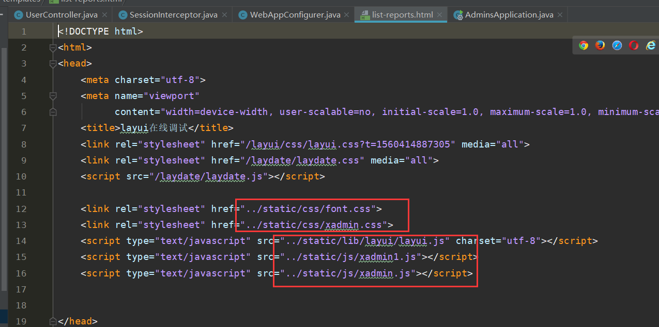The width and height of the screenshot is (659, 327).
Task: Click line number 18 in the gutter
Action: pyautogui.click(x=21, y=305)
